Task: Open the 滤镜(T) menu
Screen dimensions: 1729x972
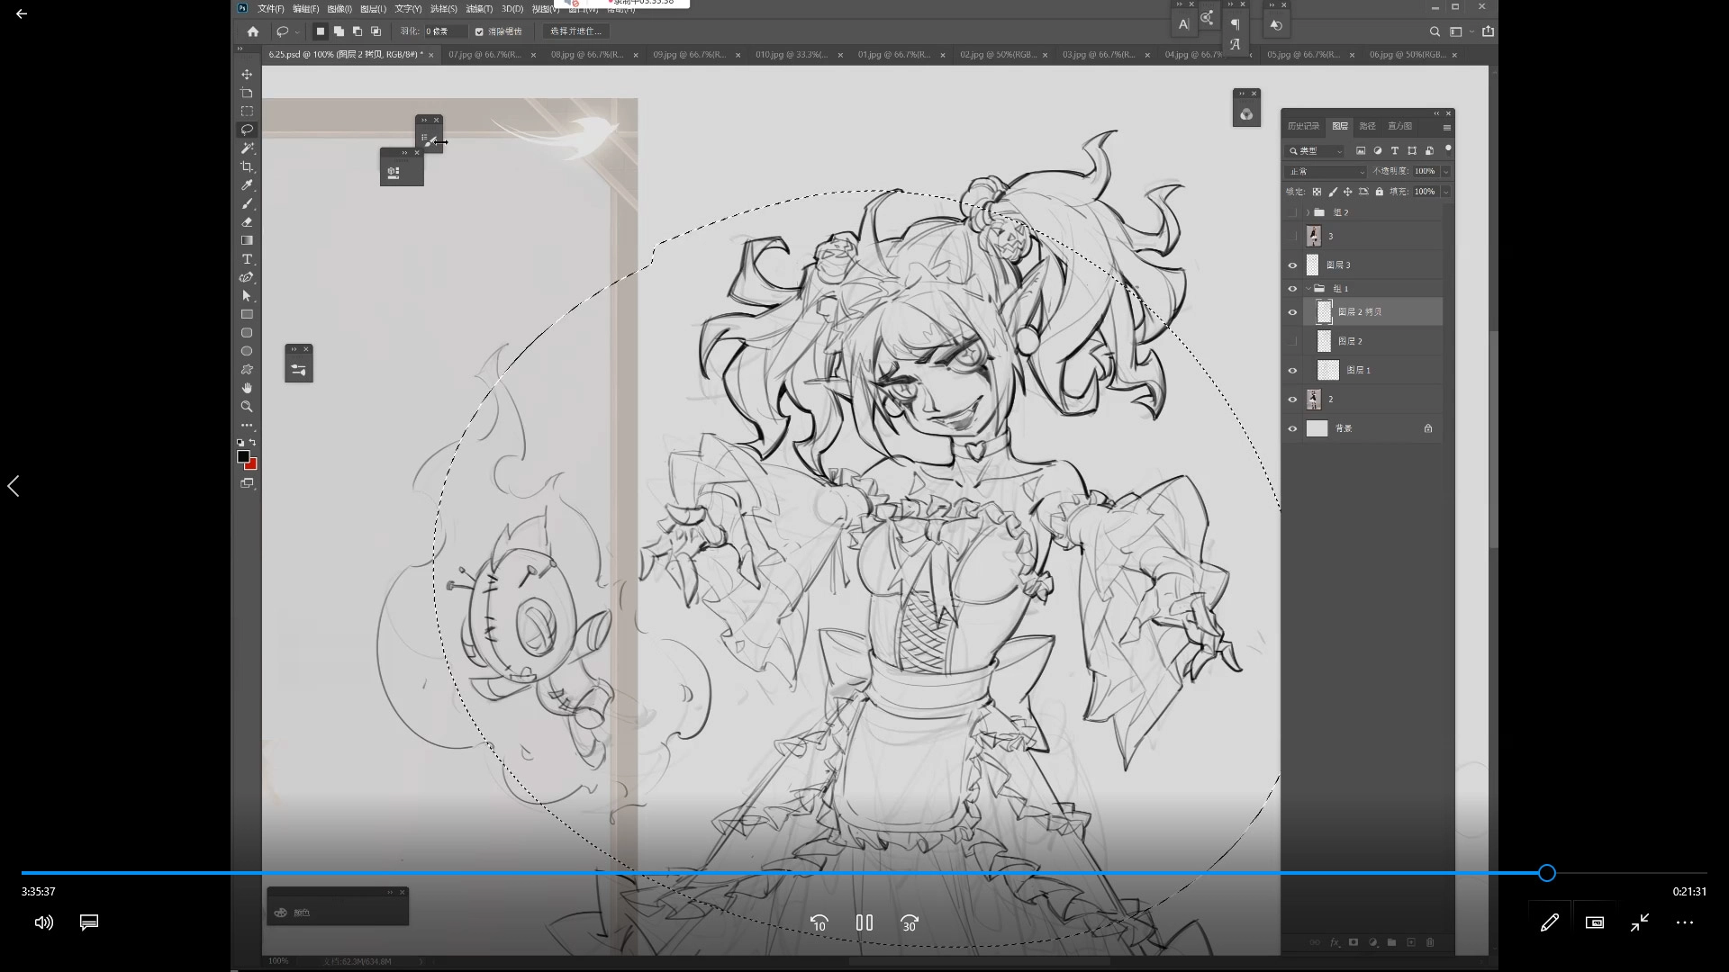Action: tap(479, 9)
